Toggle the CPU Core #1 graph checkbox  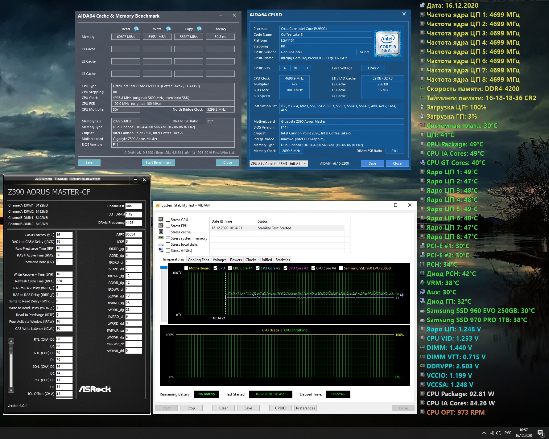click(230, 268)
